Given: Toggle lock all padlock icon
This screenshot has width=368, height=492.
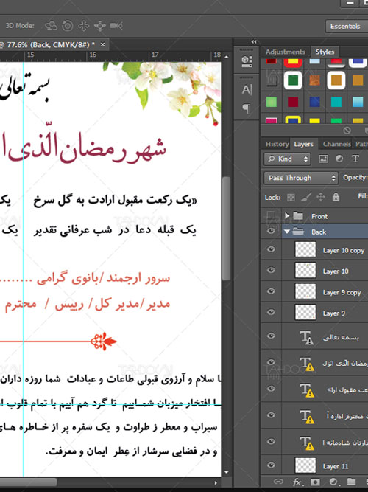Looking at the screenshot, I should click(336, 197).
